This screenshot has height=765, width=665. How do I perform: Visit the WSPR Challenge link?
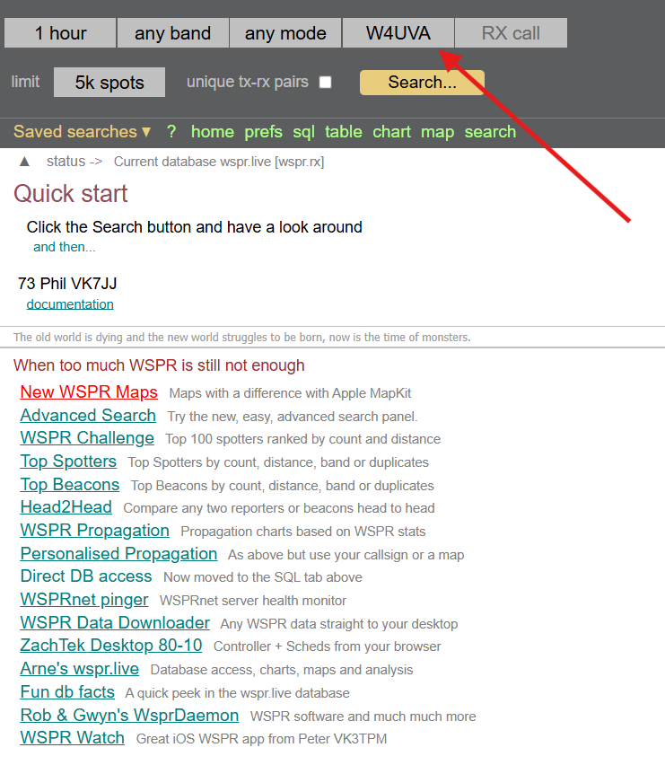coord(87,438)
